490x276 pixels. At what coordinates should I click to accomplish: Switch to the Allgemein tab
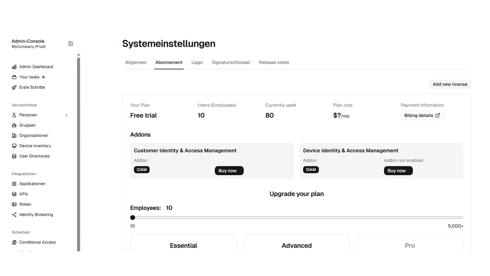pos(136,62)
